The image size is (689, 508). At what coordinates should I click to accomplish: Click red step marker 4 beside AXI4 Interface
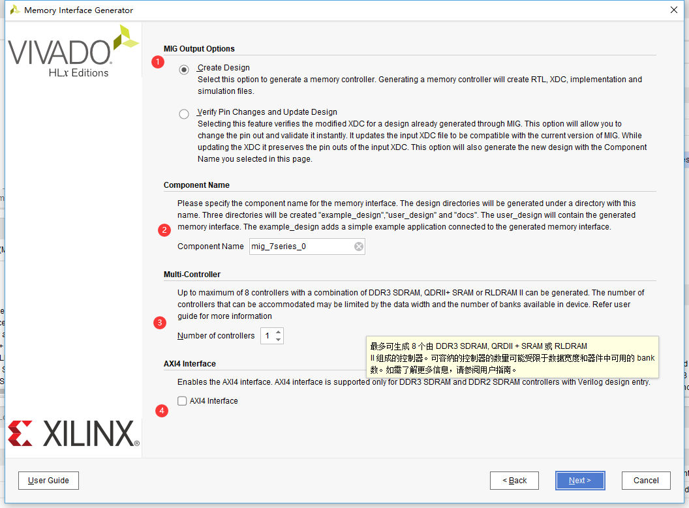[x=161, y=411]
